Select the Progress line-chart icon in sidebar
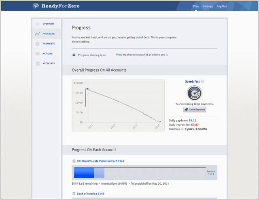 coord(38,34)
